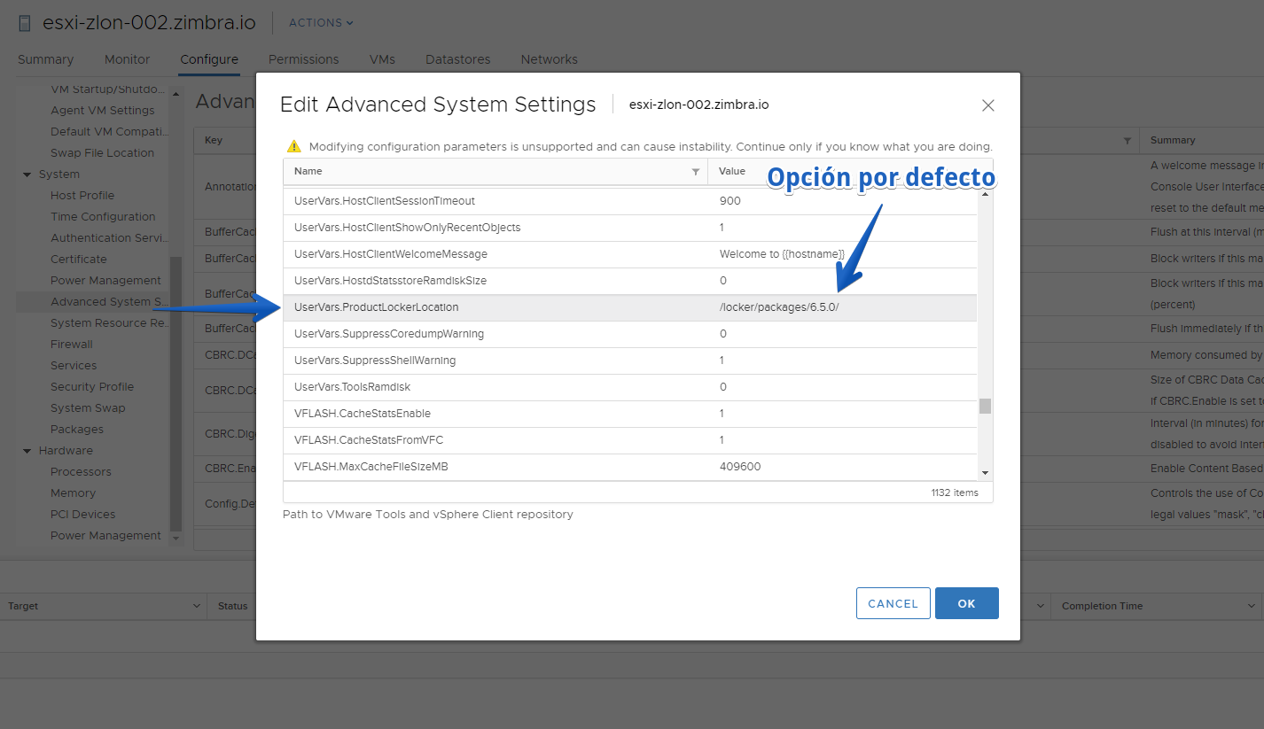Confirm with the OK button
1264x729 pixels.
(x=967, y=603)
